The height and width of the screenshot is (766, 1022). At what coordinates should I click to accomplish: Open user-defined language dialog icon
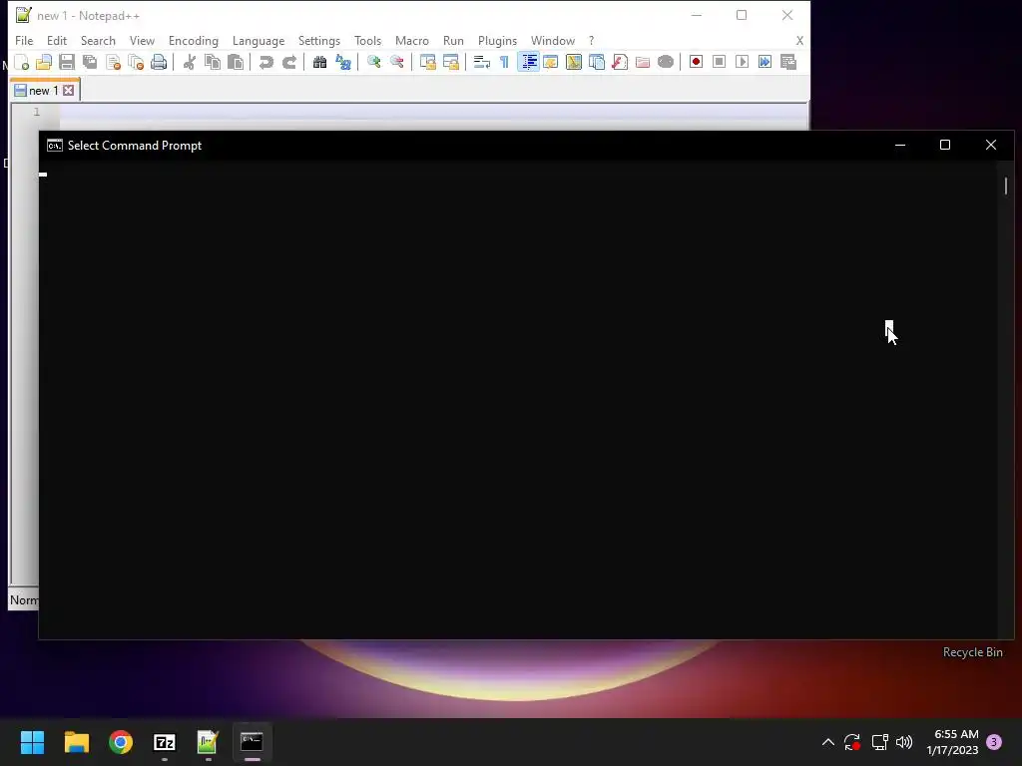pos(550,62)
